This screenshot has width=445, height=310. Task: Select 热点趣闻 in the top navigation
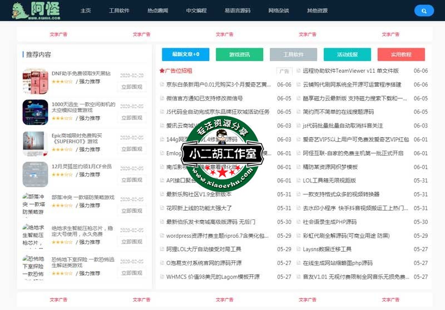tap(157, 11)
